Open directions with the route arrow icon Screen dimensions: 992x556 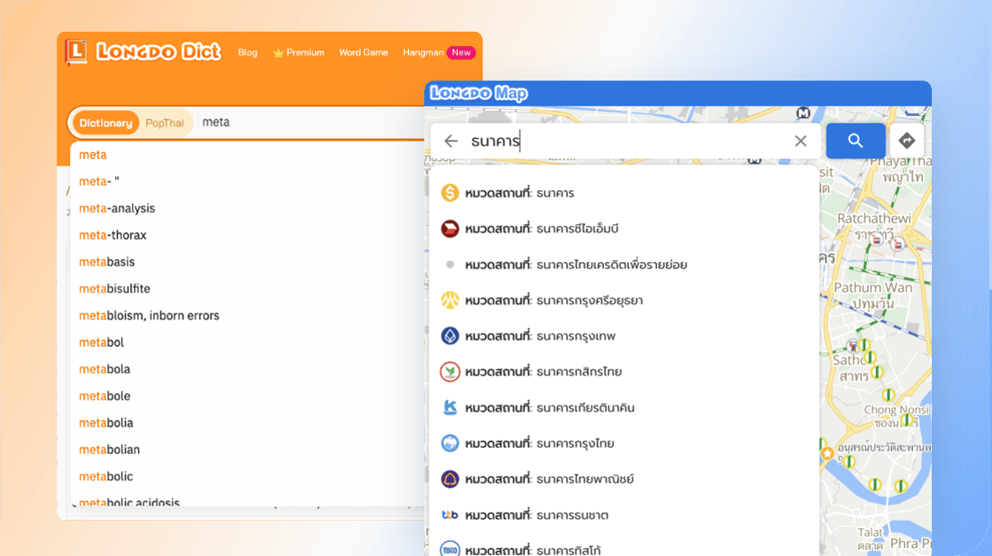(907, 141)
